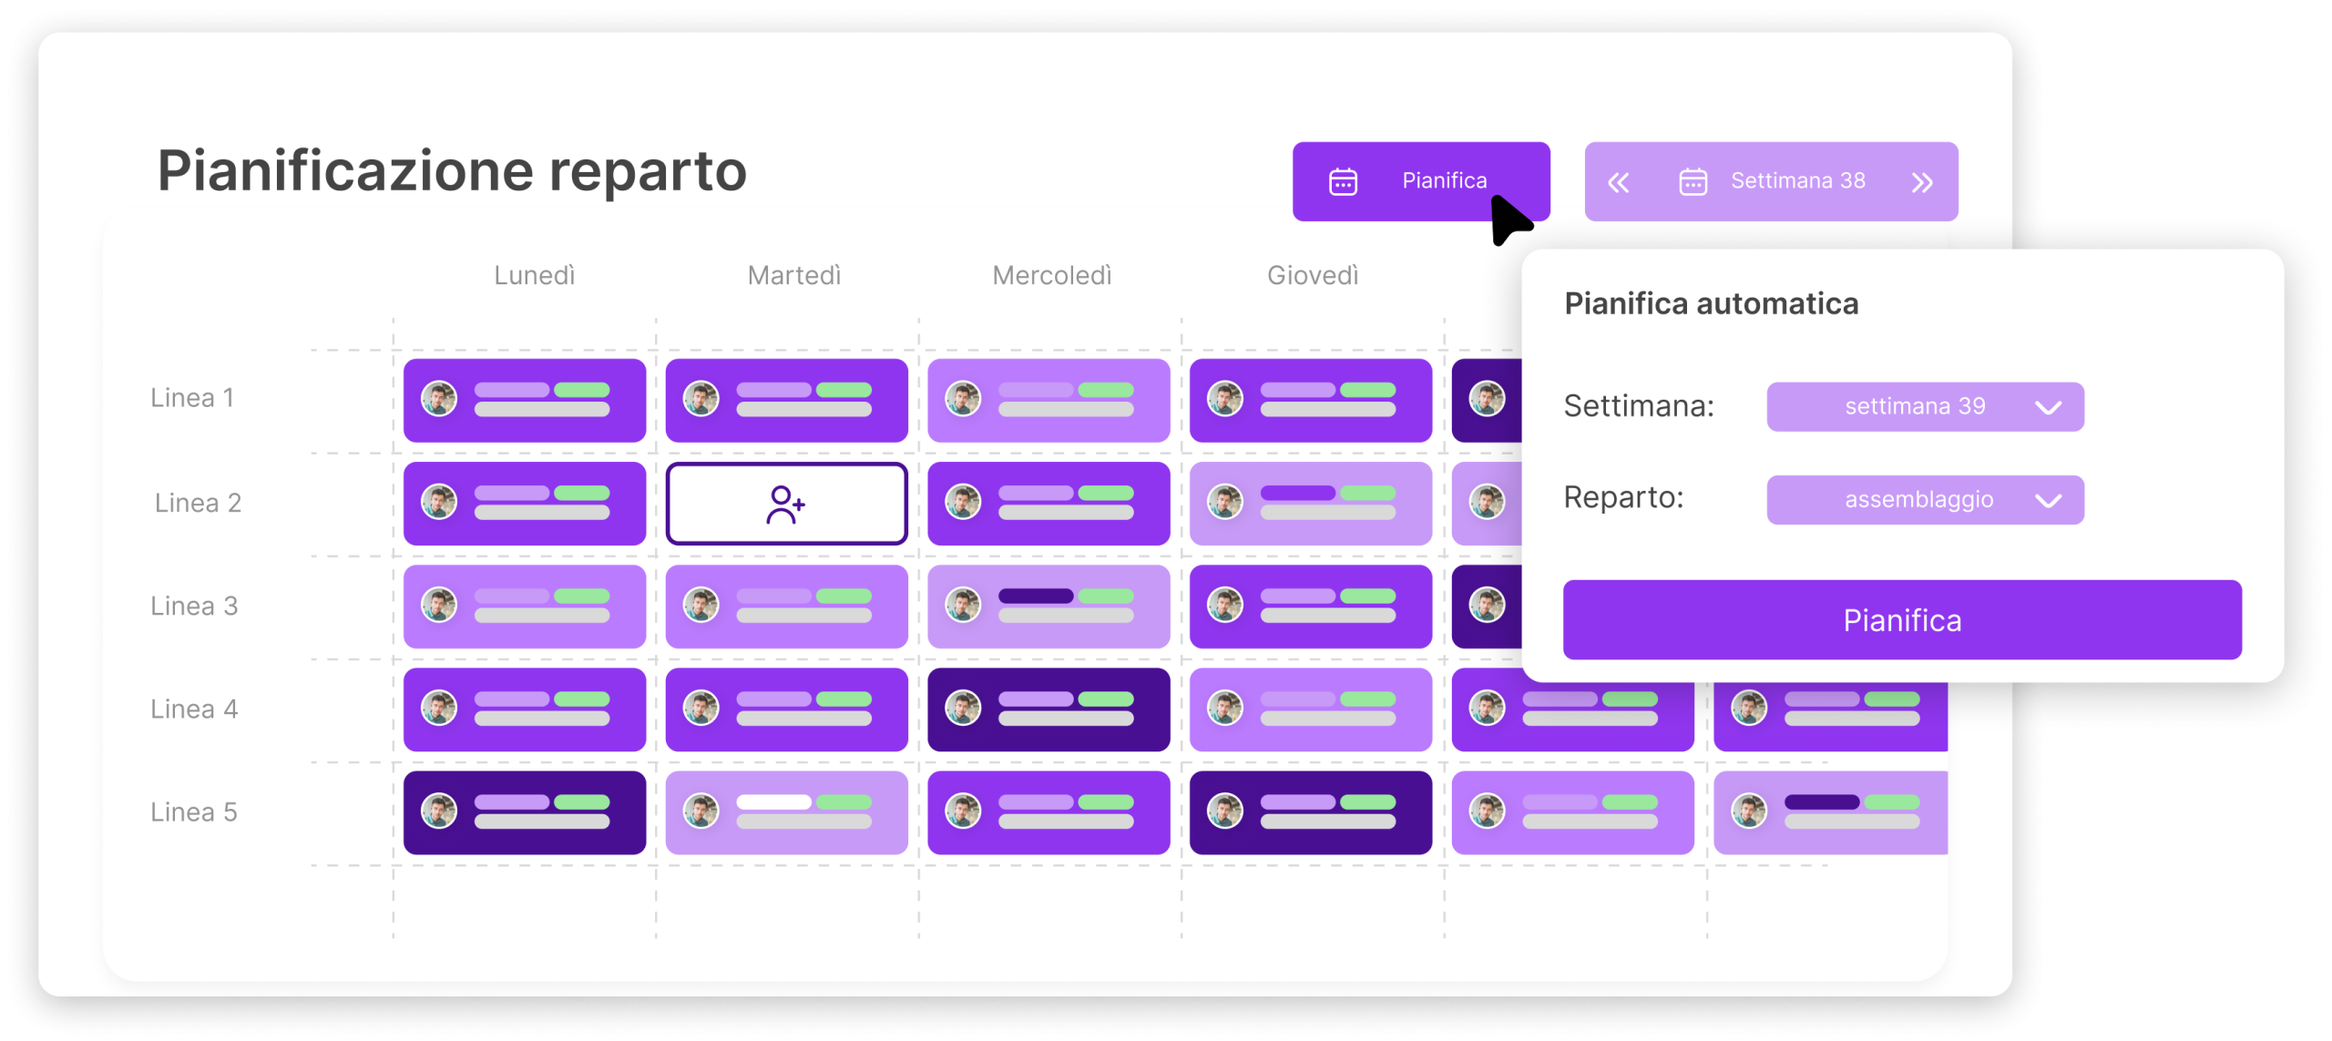The height and width of the screenshot is (1041, 2332).
Task: Select the Lunedì column header
Action: pyautogui.click(x=534, y=275)
